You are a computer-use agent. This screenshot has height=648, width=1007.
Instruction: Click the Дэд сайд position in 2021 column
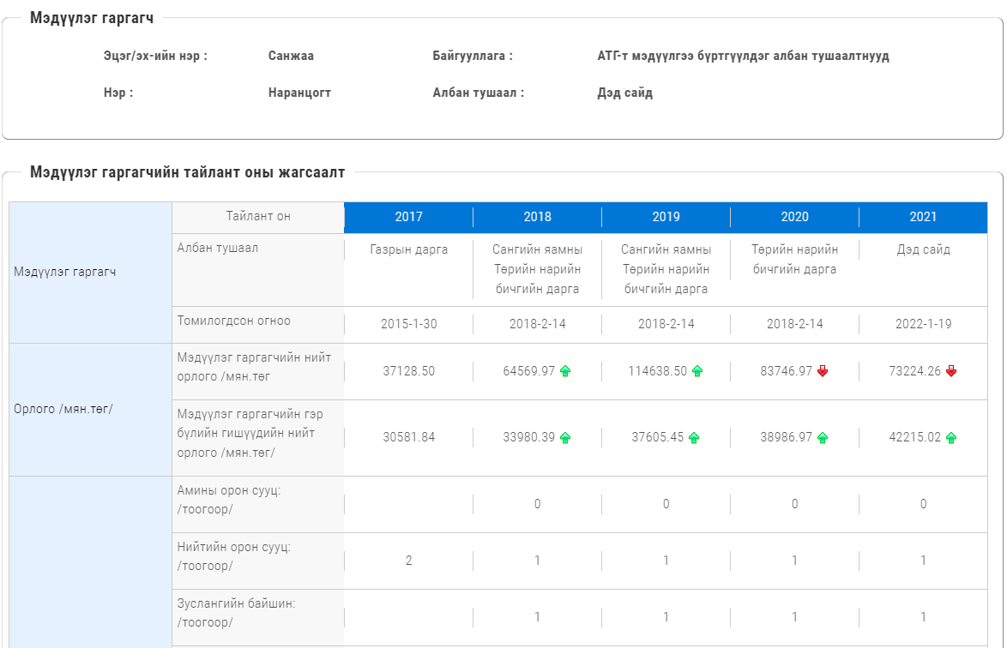pos(923,249)
